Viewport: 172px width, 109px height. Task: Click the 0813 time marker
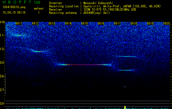(52, 23)
